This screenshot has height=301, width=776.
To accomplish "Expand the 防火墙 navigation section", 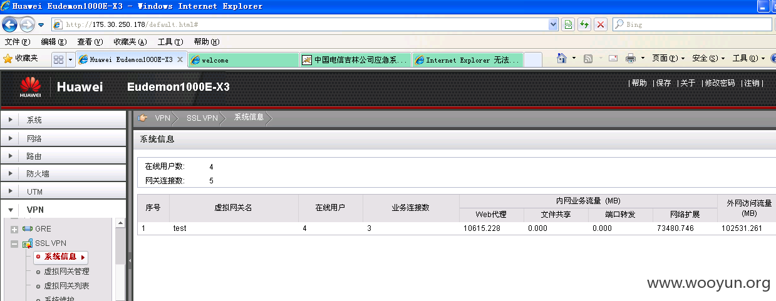I will click(x=63, y=173).
